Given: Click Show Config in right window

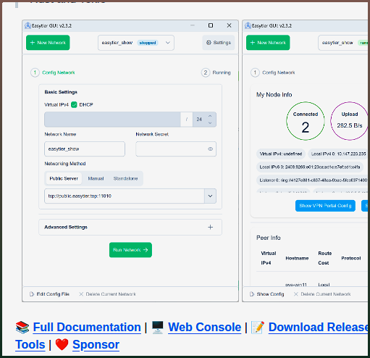Looking at the screenshot, I should pos(266,294).
